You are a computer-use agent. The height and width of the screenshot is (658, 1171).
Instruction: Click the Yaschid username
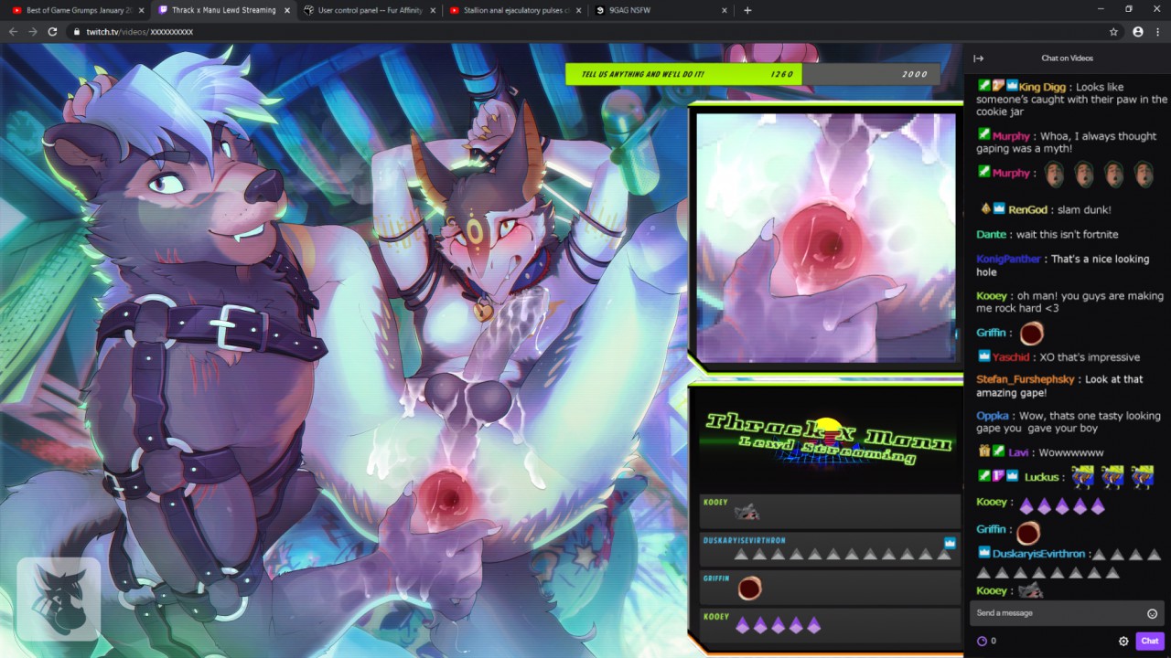(x=1011, y=357)
